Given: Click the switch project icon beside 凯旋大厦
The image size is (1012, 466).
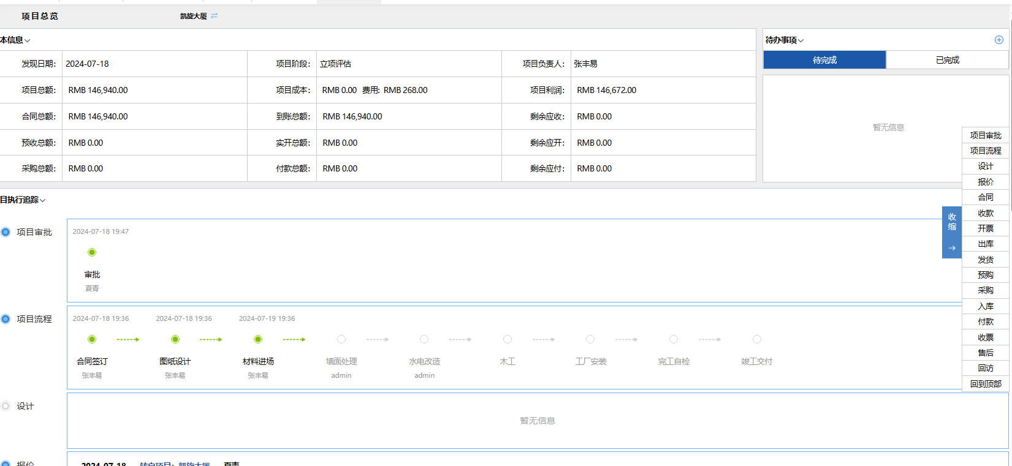Looking at the screenshot, I should coord(215,16).
